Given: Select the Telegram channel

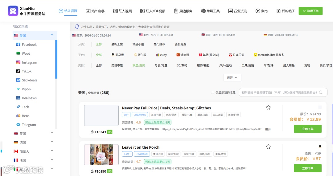Looking at the screenshot, I should [26, 125].
